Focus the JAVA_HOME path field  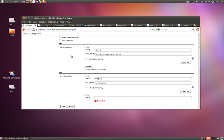143,54
